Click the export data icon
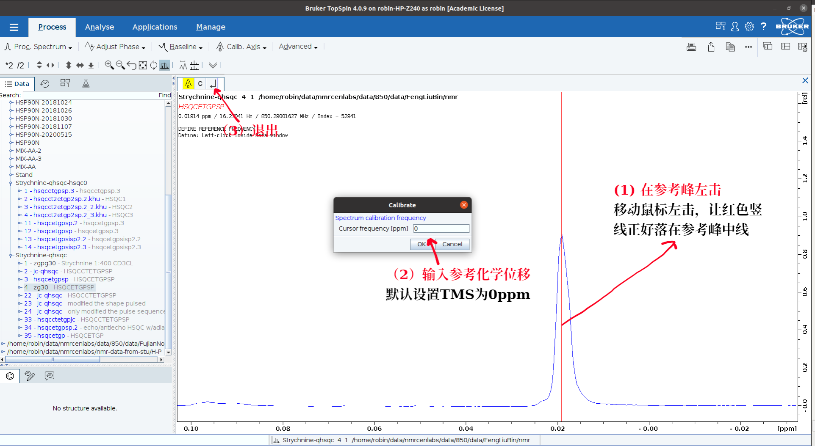Image resolution: width=815 pixels, height=446 pixels. tap(711, 47)
